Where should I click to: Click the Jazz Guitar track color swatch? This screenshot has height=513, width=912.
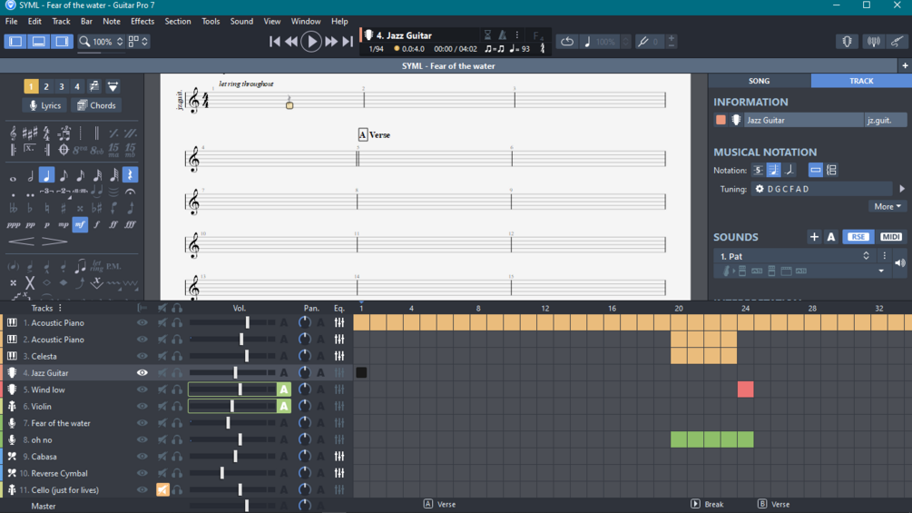click(721, 121)
